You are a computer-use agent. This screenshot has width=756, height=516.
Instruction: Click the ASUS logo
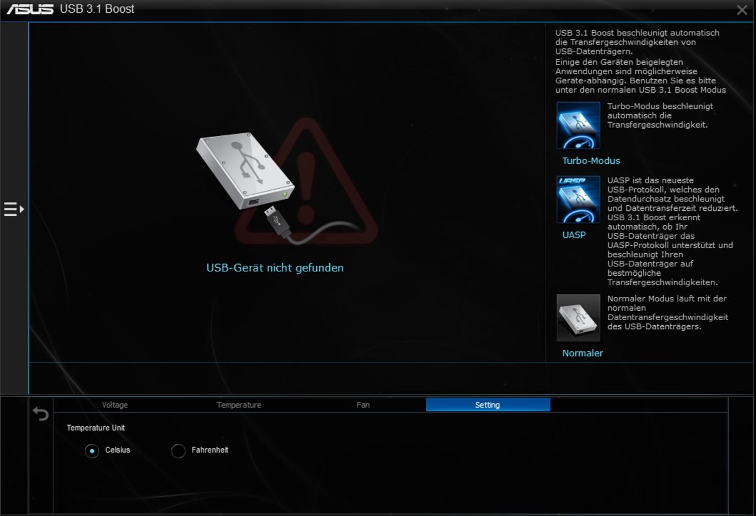pos(30,9)
